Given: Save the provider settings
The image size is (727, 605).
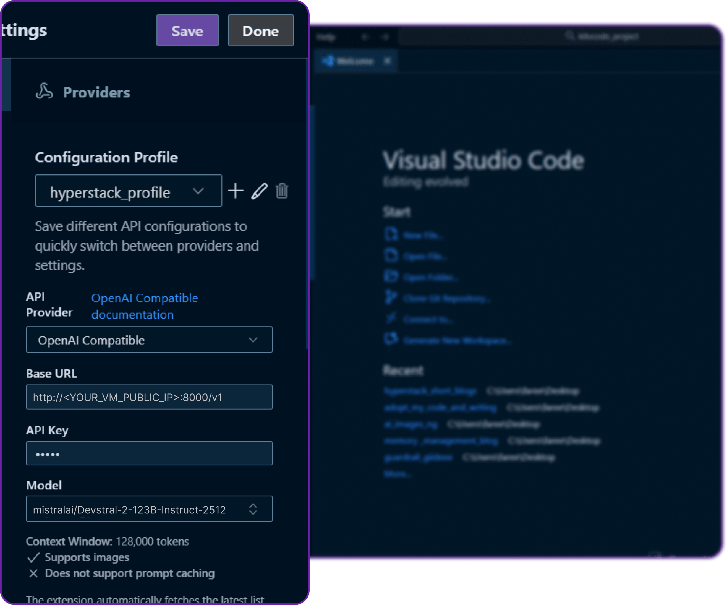Looking at the screenshot, I should [x=187, y=30].
